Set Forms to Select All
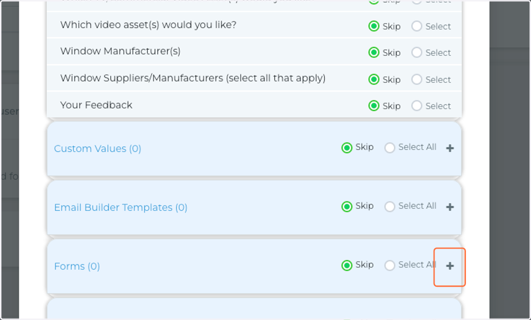 (x=390, y=265)
